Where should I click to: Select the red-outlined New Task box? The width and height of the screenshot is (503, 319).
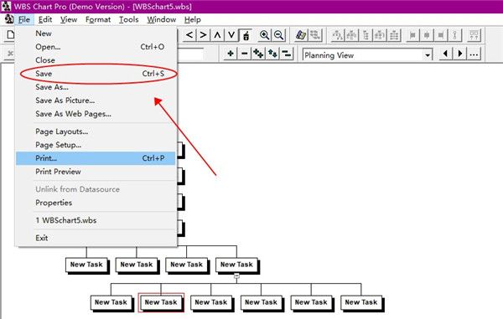161,302
